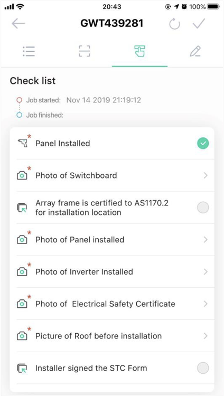Open the list view tab icon
Screen dimensions: 224x396
pyautogui.click(x=29, y=51)
